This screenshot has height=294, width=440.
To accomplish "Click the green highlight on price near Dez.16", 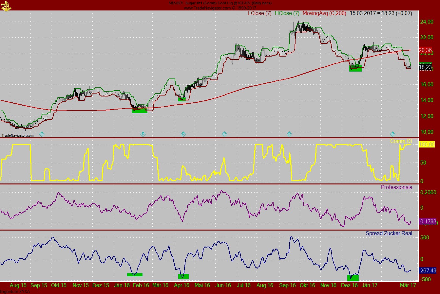I will [x=355, y=68].
